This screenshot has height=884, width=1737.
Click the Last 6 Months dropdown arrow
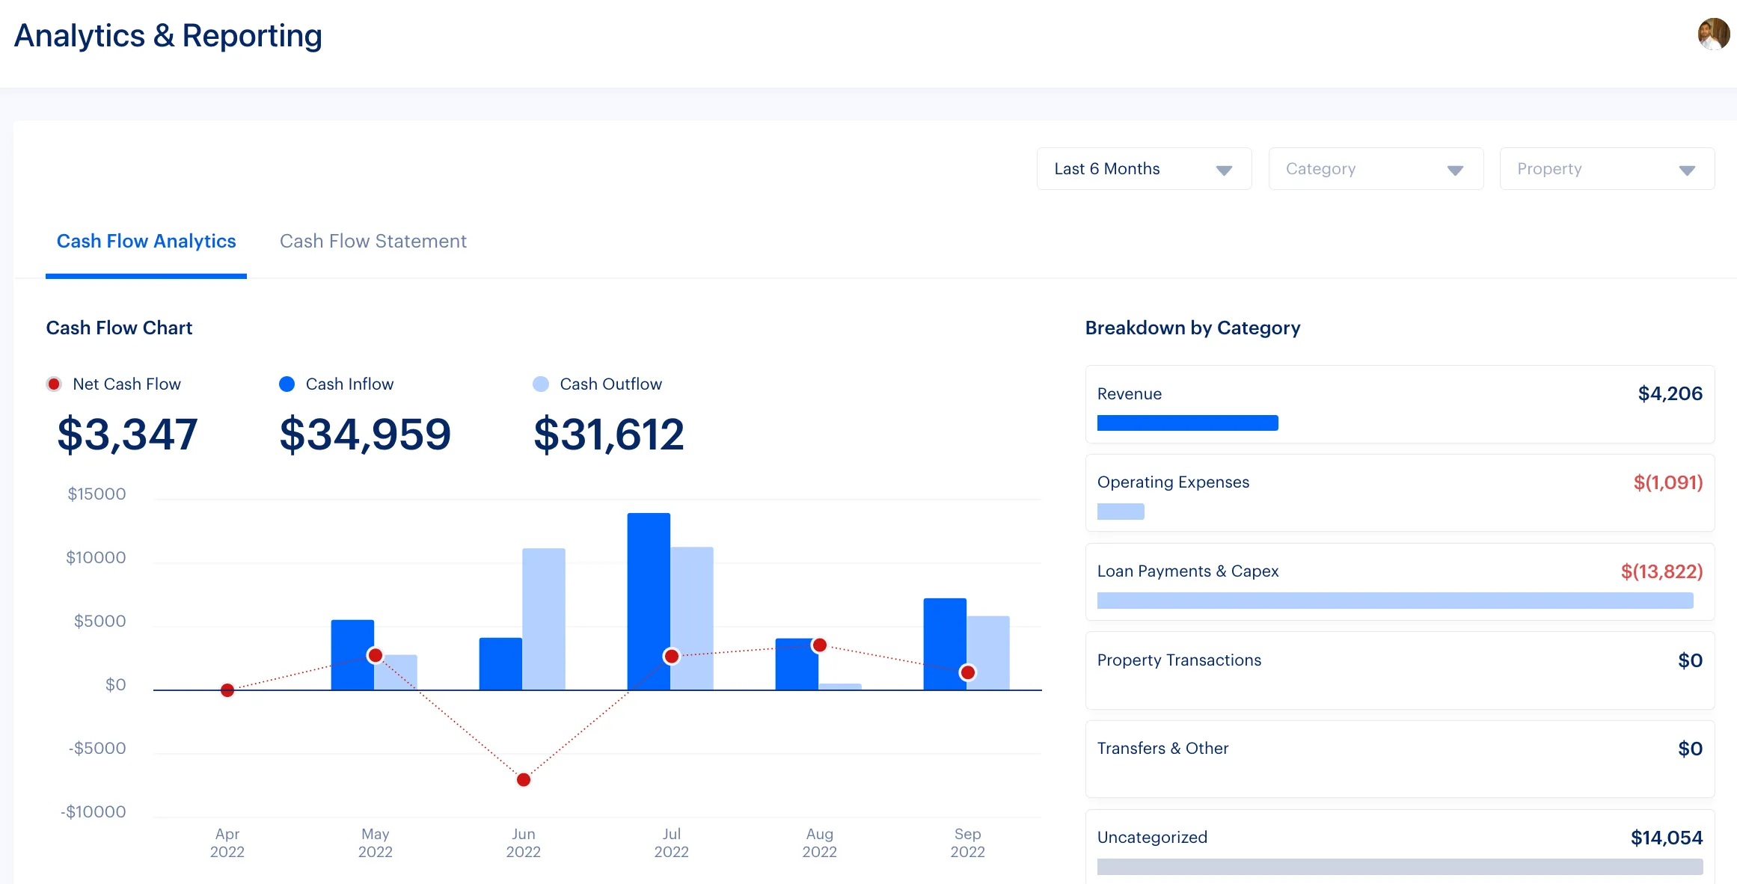click(1224, 169)
